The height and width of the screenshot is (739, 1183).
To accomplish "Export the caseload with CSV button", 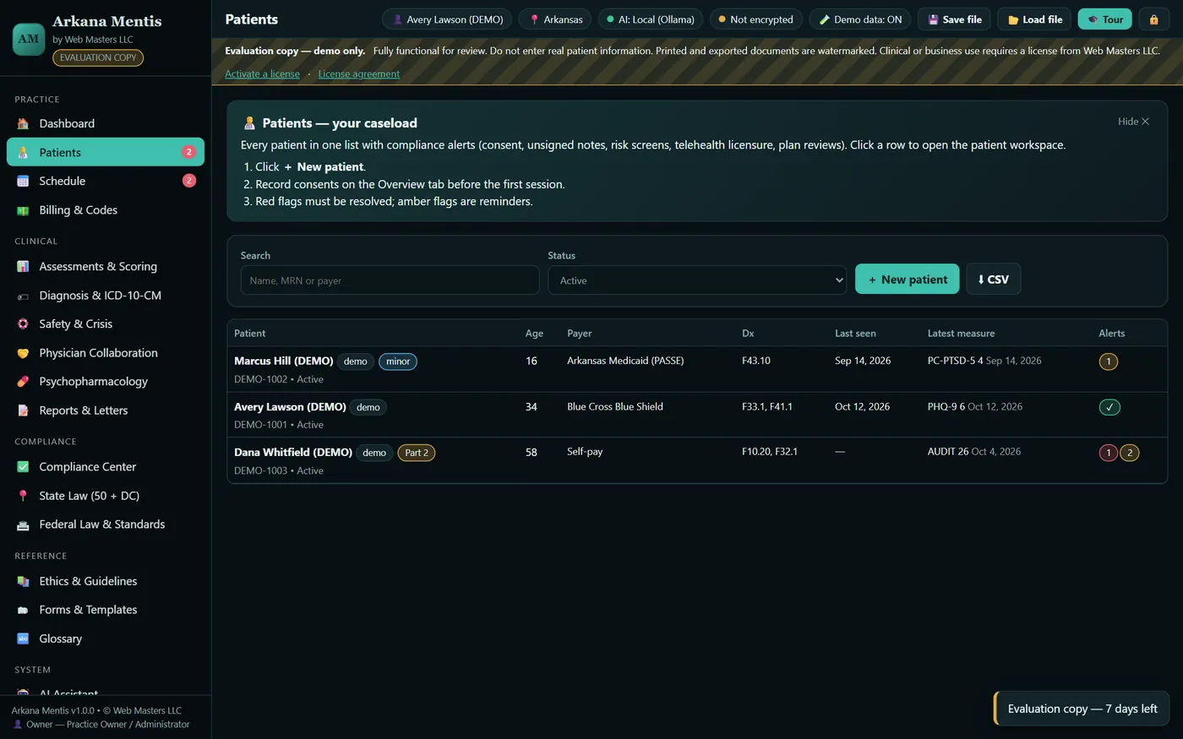I will (993, 279).
